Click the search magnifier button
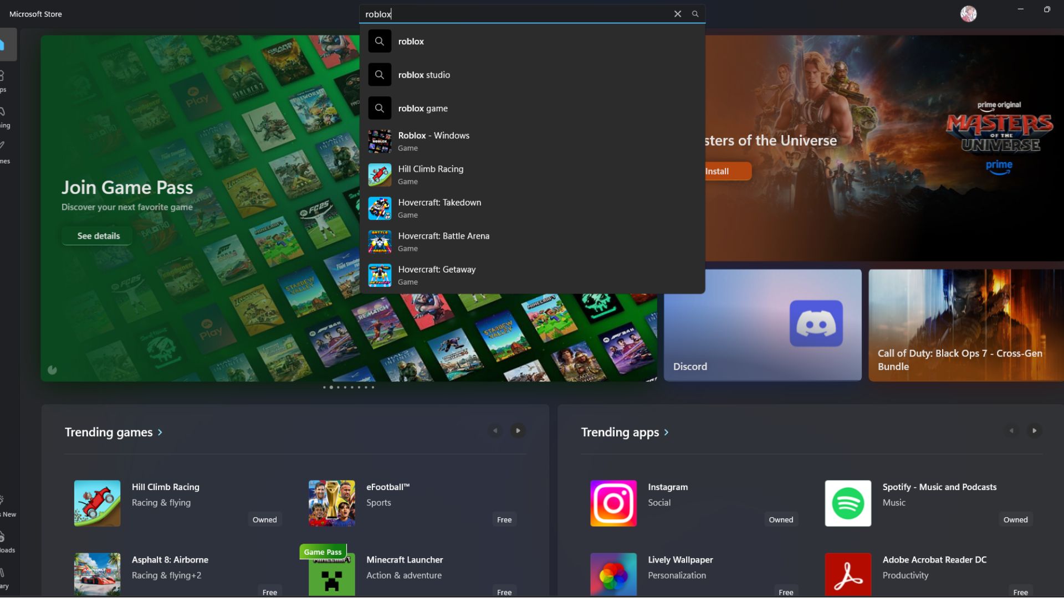 tap(695, 14)
